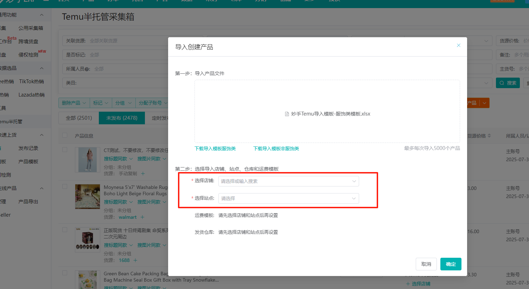Tick the select-all checkbox beside 产品信息
529x289 pixels.
[x=65, y=136]
